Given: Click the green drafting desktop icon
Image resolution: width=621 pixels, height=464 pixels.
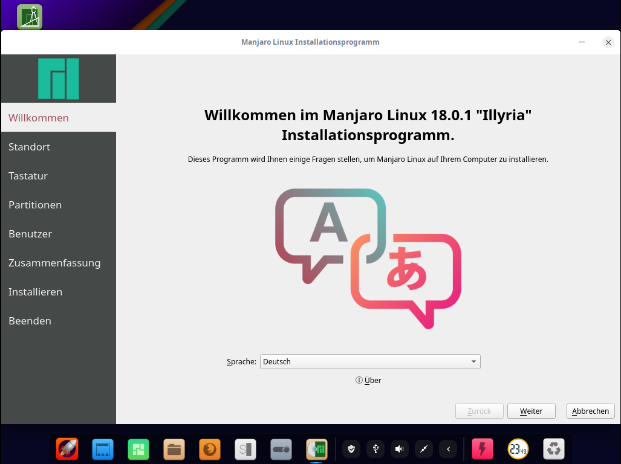Looking at the screenshot, I should 30,17.
